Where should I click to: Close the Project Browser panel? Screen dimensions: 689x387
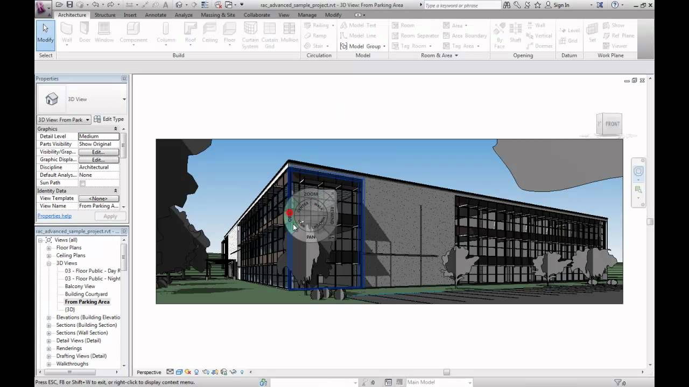pyautogui.click(x=124, y=231)
